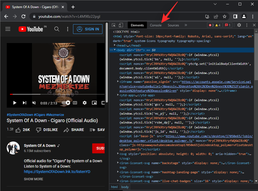Select body in DevTools breadcrumb

click(x=125, y=187)
